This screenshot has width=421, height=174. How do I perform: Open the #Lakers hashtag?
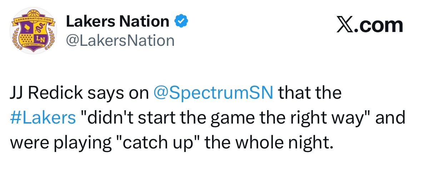click(43, 117)
